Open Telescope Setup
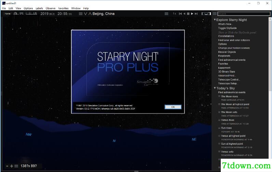The image size is (272, 172). (228, 84)
